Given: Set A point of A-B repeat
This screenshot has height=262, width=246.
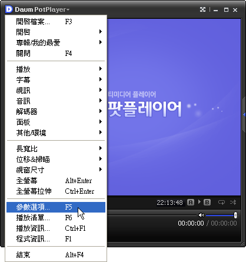Looking at the screenshot, I should tap(191, 202).
